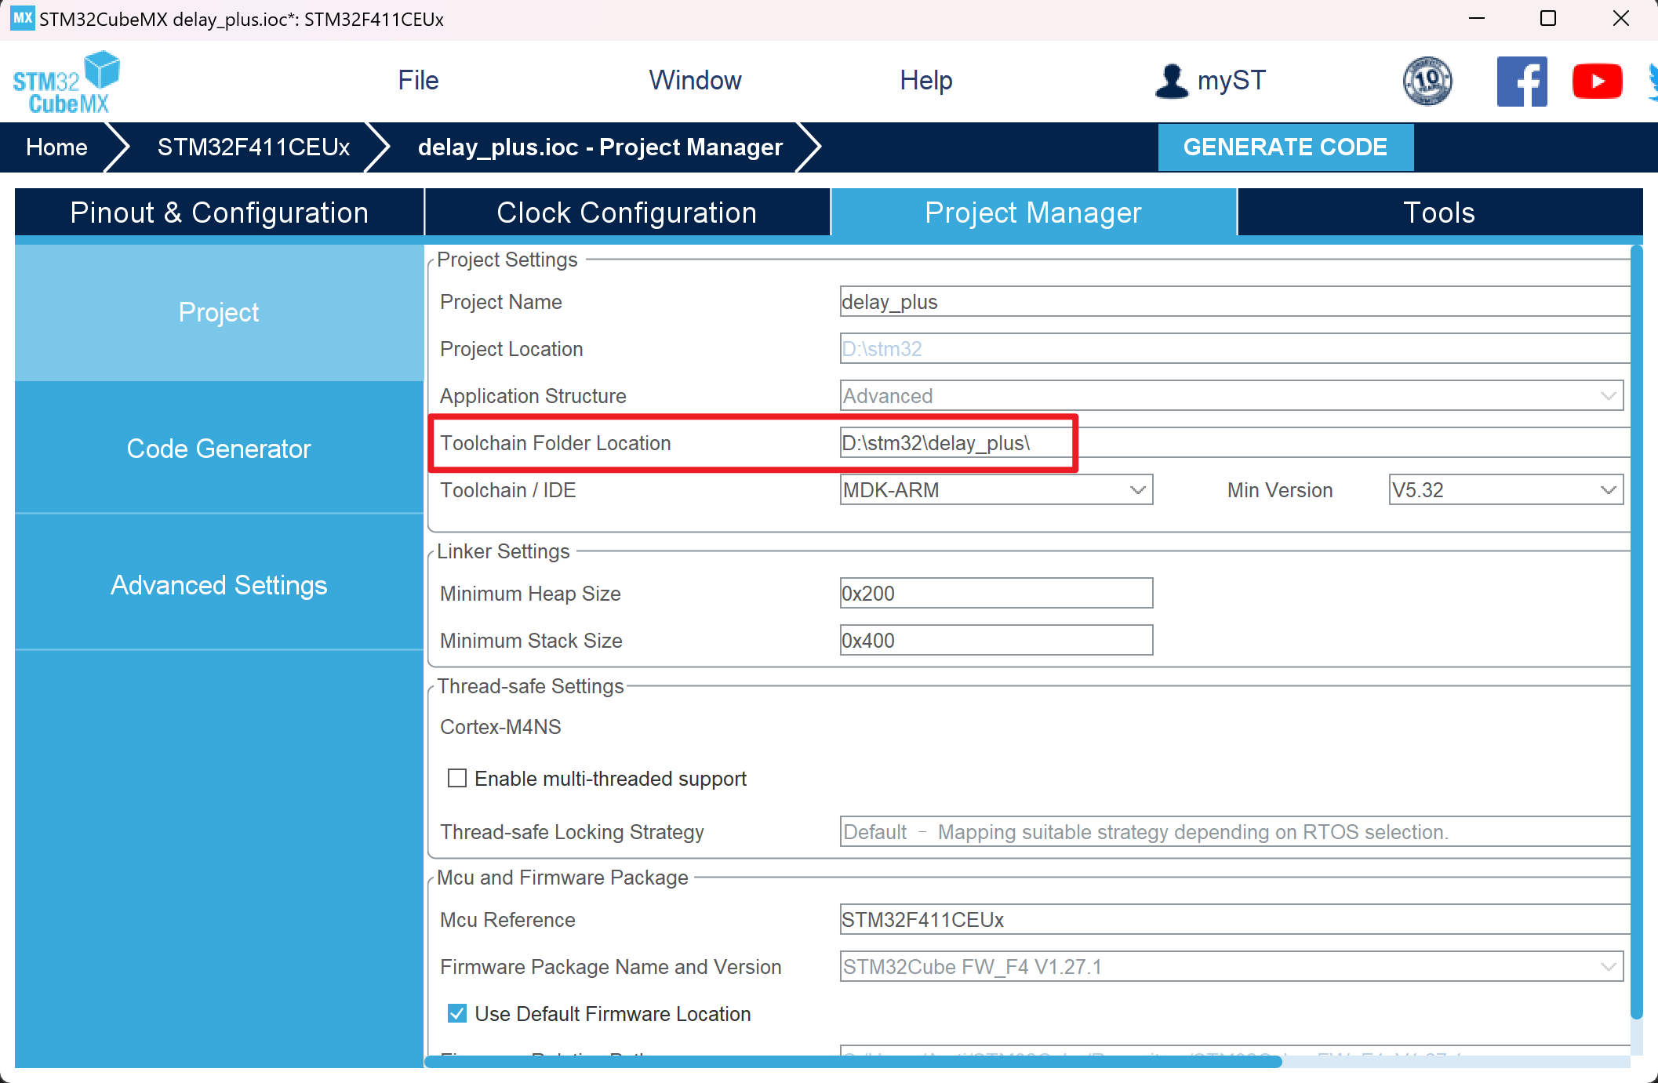The height and width of the screenshot is (1083, 1658).
Task: Click the horizontal scrollbar at bottom
Action: pos(853,1061)
